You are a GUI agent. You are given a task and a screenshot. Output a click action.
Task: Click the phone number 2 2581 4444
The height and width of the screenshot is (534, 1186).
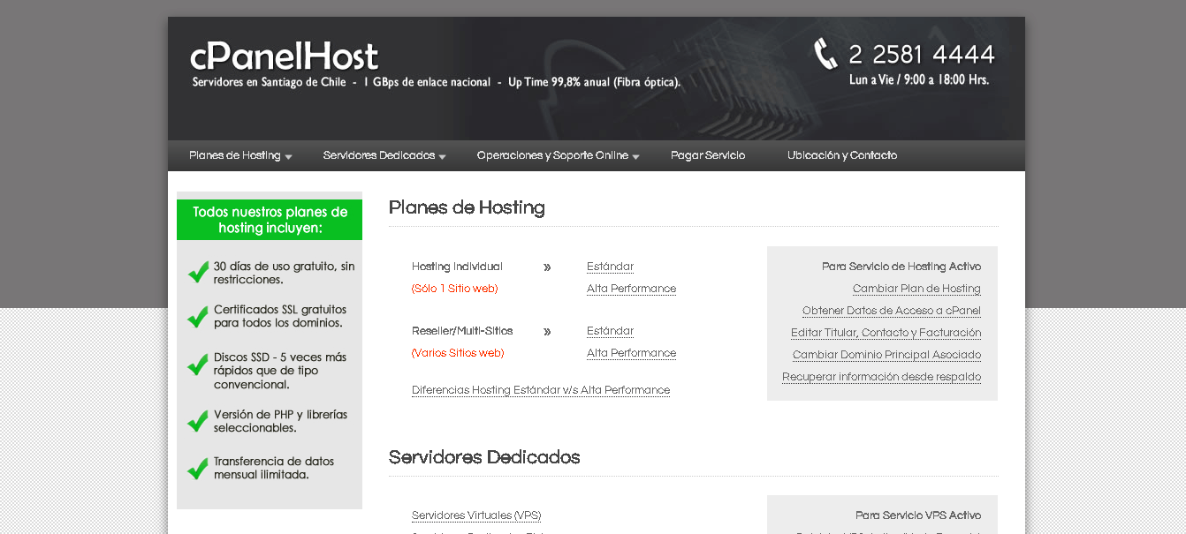coord(922,55)
